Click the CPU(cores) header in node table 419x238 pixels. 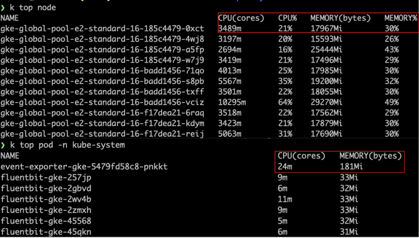click(241, 18)
